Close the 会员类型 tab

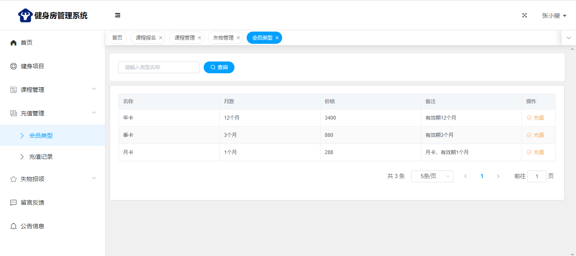[277, 38]
